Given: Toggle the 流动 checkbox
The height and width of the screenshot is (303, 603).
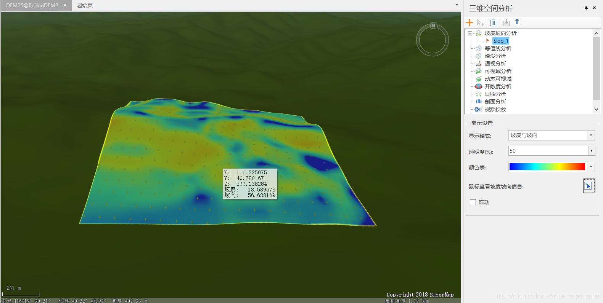Looking at the screenshot, I should pyautogui.click(x=473, y=202).
